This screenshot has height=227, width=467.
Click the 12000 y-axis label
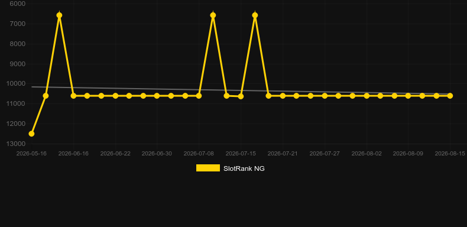click(x=16, y=124)
